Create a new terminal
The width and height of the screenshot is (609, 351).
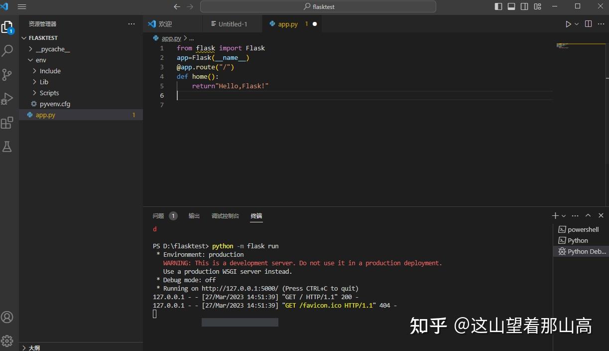[x=554, y=215]
